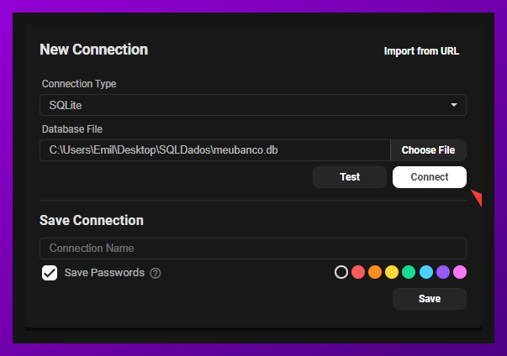Pick the green connection color
Image resolution: width=507 pixels, height=356 pixels.
409,272
